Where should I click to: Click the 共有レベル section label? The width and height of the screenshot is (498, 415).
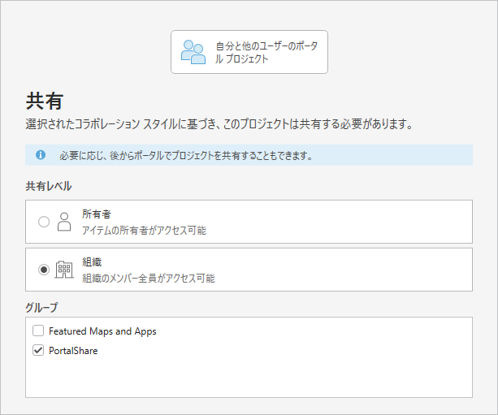49,186
